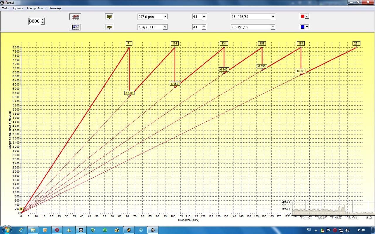Click the 6 895 RPM drop label
Screen dimensions: 375x234
point(262,66)
